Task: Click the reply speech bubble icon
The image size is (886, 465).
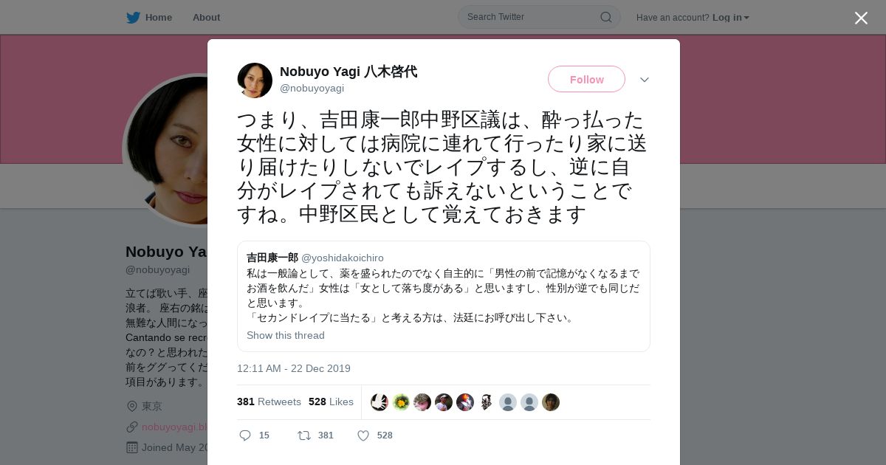Action: click(x=245, y=435)
